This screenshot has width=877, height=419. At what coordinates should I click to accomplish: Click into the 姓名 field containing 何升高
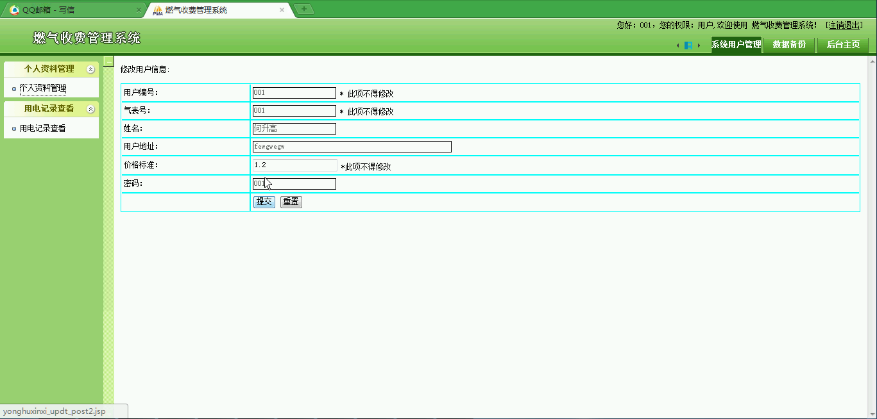point(294,129)
